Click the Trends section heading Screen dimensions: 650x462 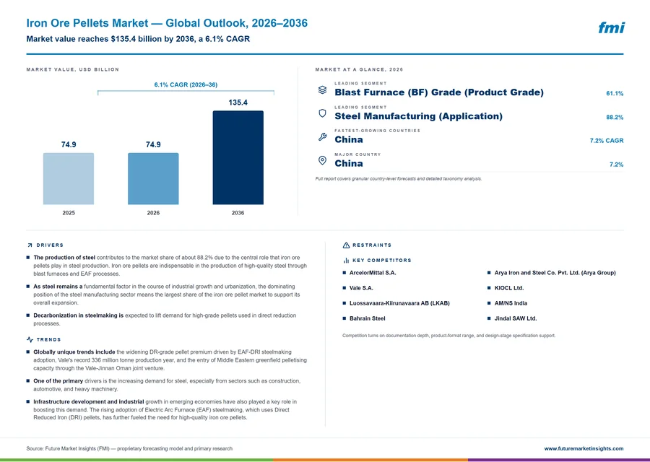(x=48, y=340)
